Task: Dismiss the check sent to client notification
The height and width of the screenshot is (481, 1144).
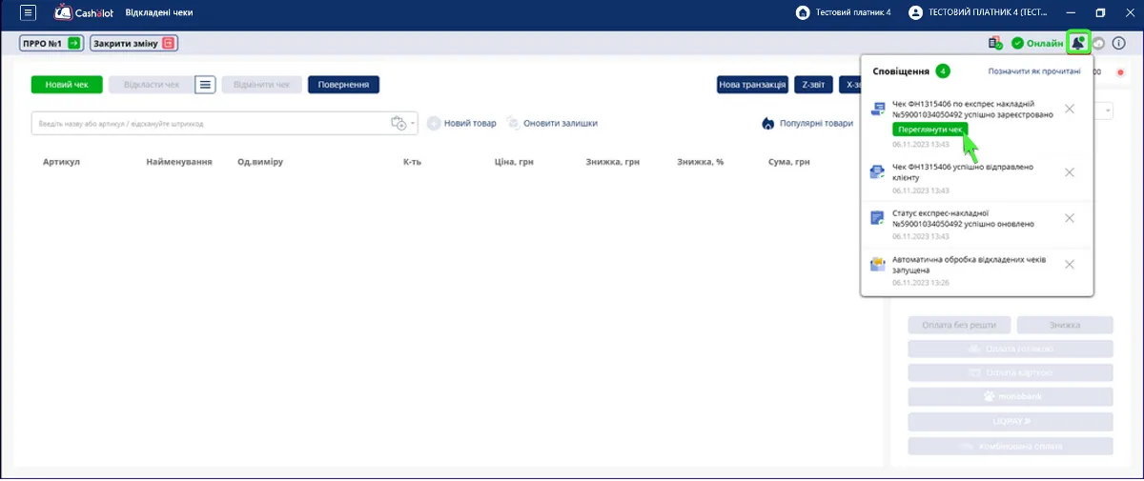Action: 1070,172
